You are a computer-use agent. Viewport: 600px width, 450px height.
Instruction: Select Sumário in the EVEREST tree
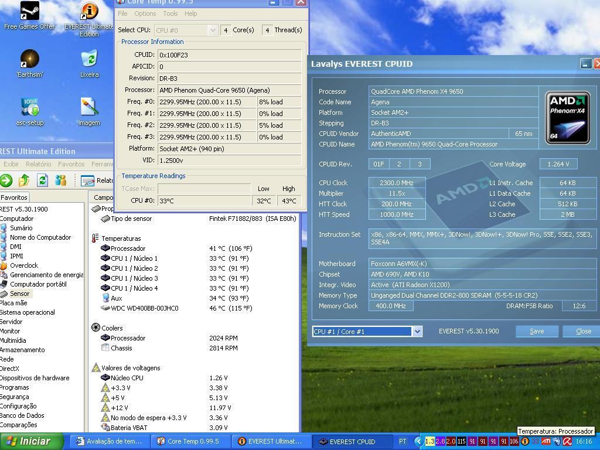point(21,228)
